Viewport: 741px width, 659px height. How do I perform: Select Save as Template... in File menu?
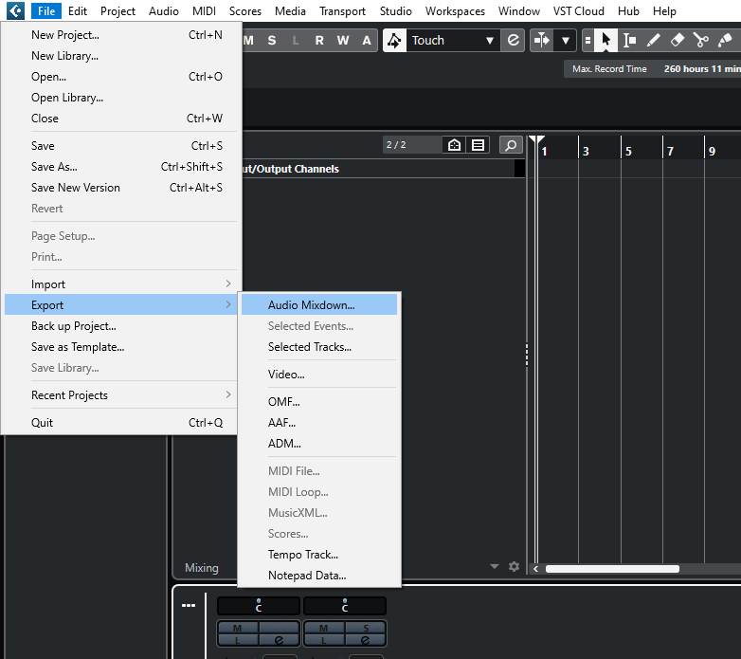point(121,346)
